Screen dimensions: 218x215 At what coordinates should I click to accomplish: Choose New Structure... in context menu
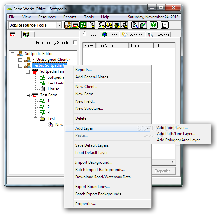coord(108,108)
